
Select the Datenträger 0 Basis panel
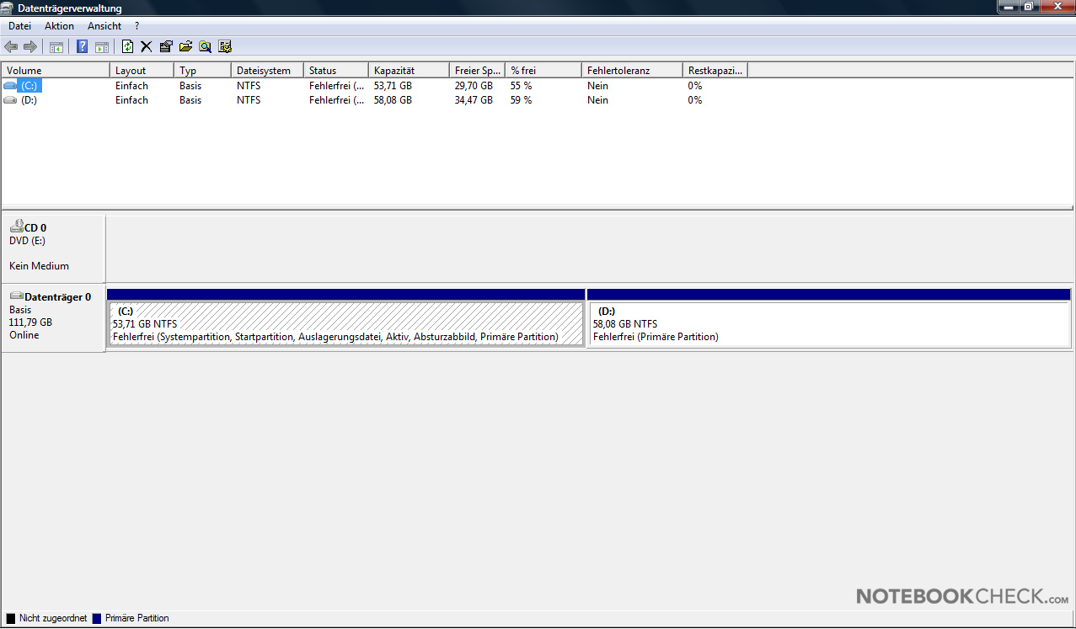[x=53, y=317]
